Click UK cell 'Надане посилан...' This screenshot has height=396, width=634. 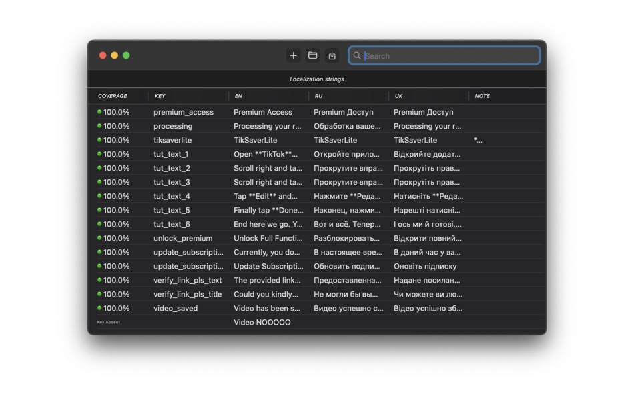click(427, 281)
